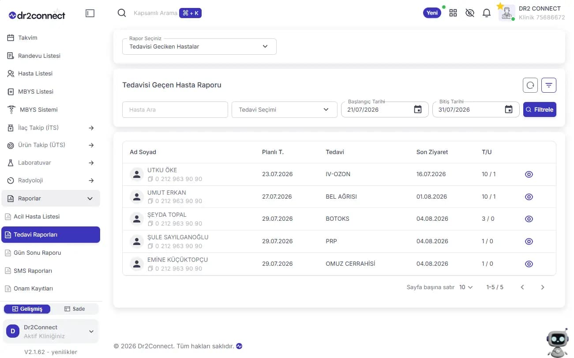Viewport: 574px width, 358px height.
Task: Open the chatbot robot assistant
Action: [557, 343]
